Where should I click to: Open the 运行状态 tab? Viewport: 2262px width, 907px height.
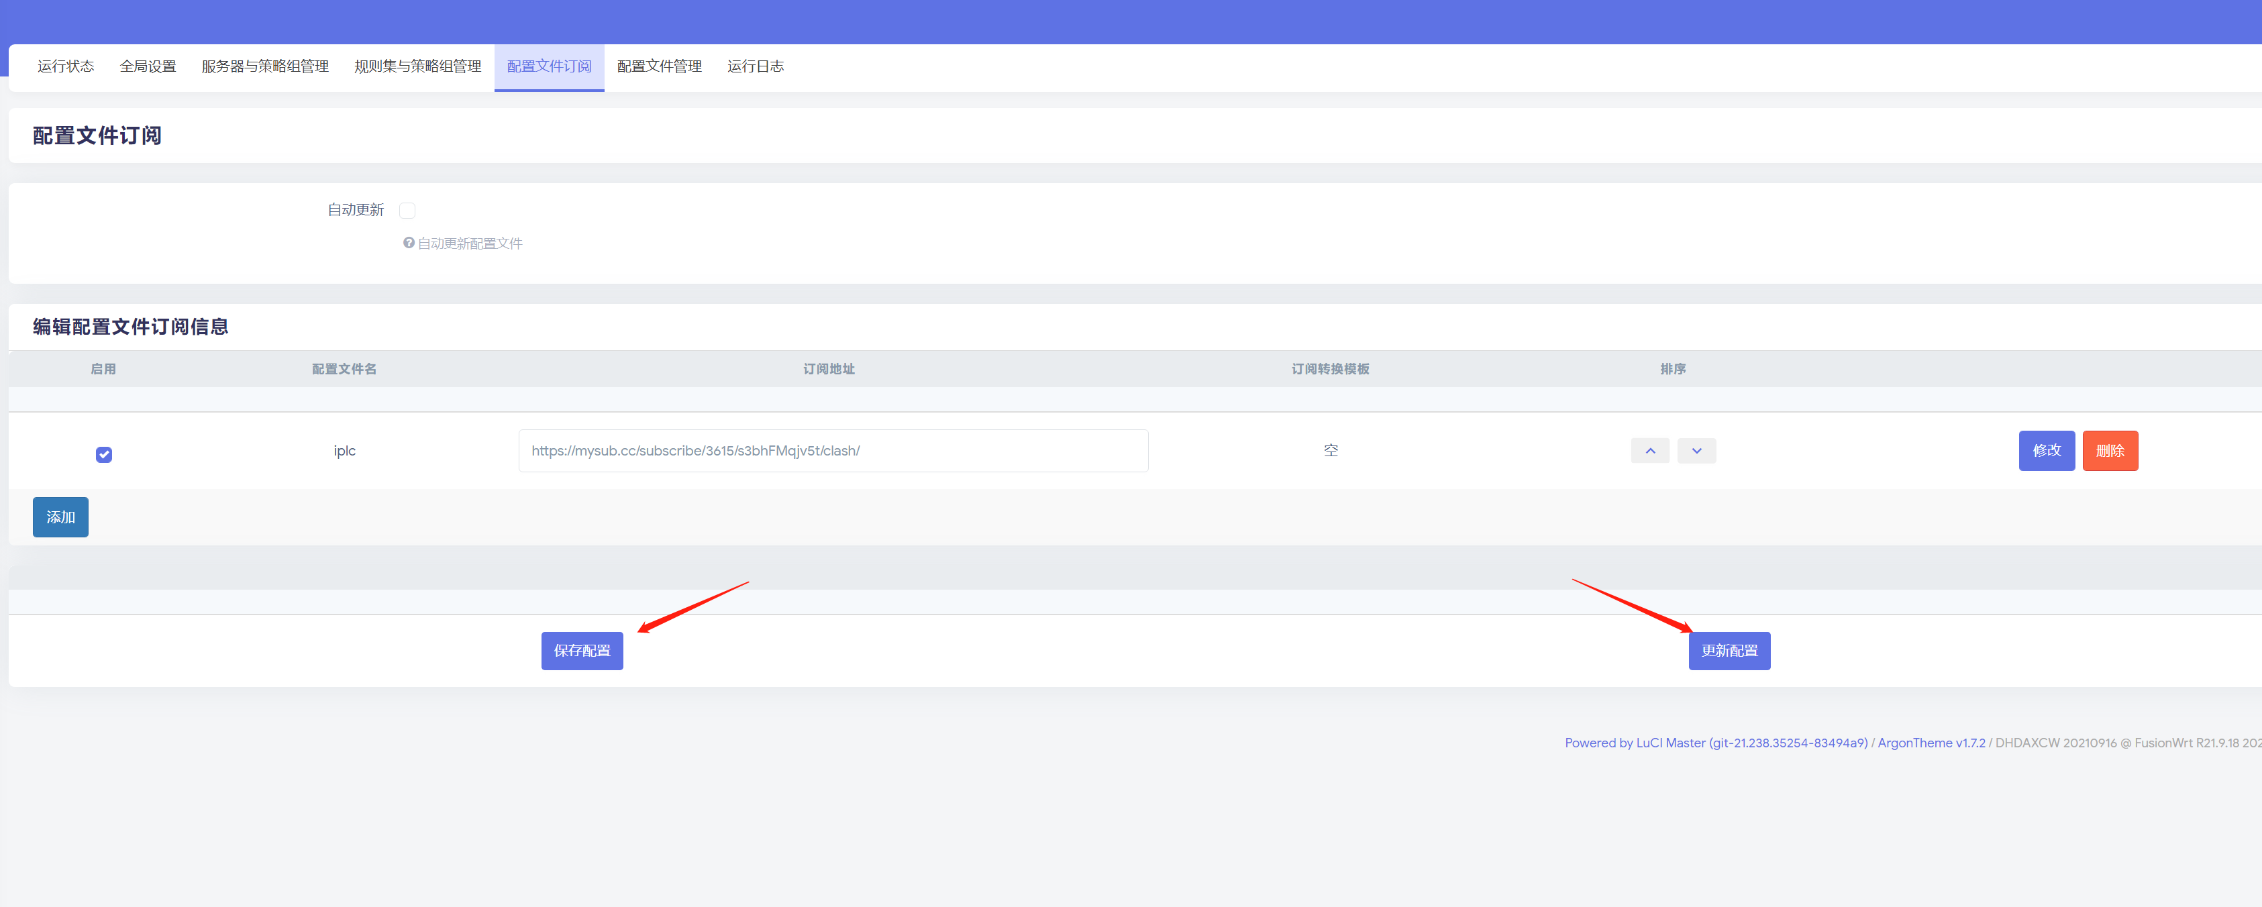(66, 66)
